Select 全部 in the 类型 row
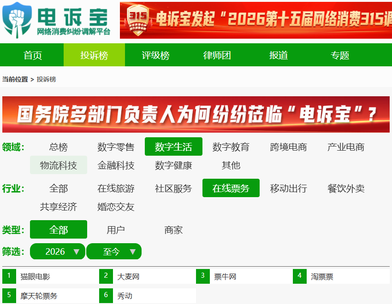This screenshot has height=304, width=392. (x=59, y=230)
